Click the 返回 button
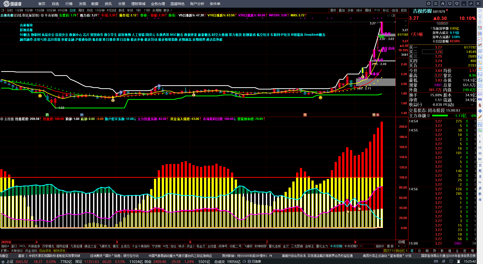 pyautogui.click(x=404, y=10)
